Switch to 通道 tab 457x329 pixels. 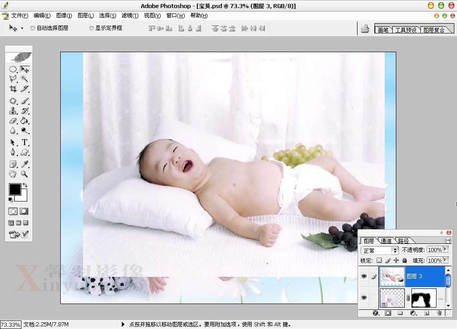(386, 241)
